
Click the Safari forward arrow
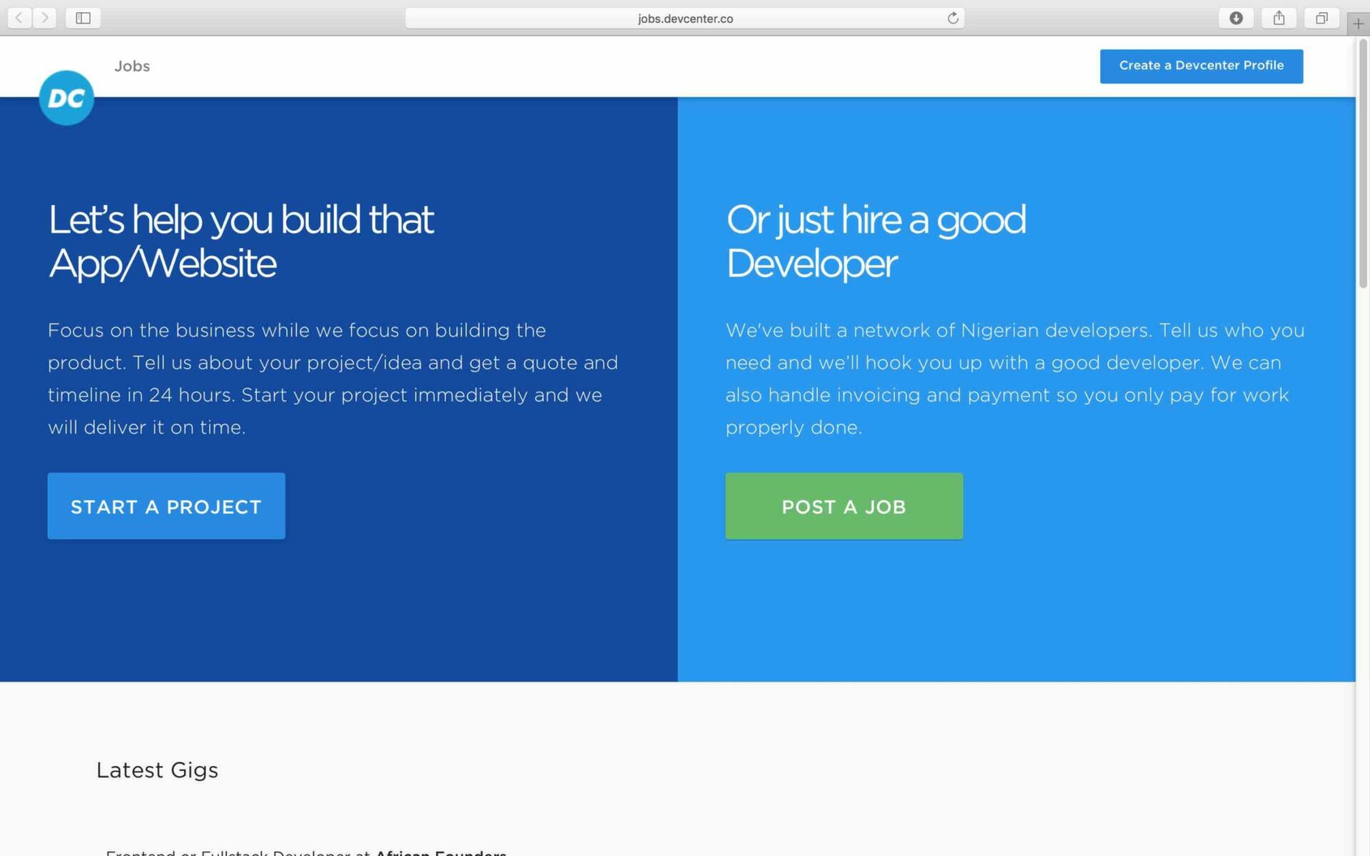click(44, 18)
